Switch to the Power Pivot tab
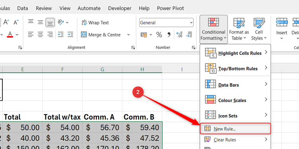The image size is (299, 149). [171, 8]
